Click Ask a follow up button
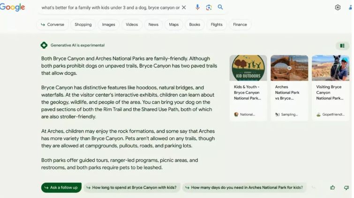Screen dimensions: 354x198 (61, 188)
